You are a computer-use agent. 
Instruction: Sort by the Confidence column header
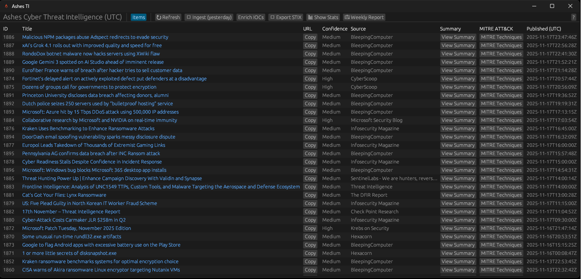(x=335, y=29)
